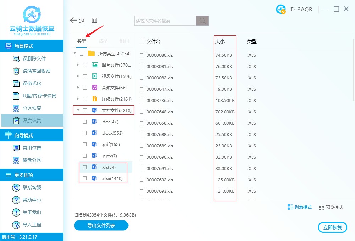This screenshot has width=355, height=241.
Task: Select the 00007658.xls file name
Action: click(x=160, y=123)
